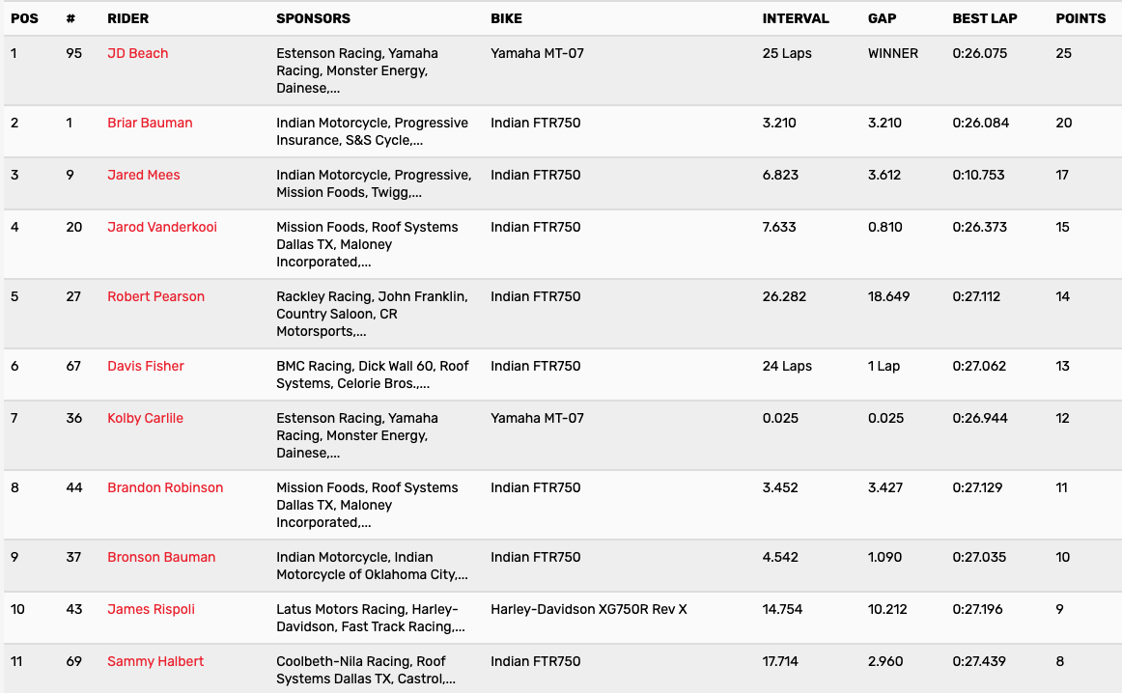Image resolution: width=1122 pixels, height=693 pixels.
Task: Open Sammy Halbert rider page
Action: tap(155, 661)
